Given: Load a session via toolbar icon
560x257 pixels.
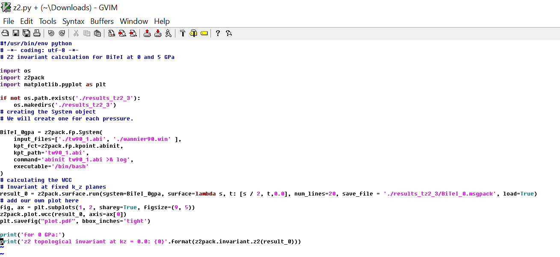Looking at the screenshot, I should pos(147,33).
